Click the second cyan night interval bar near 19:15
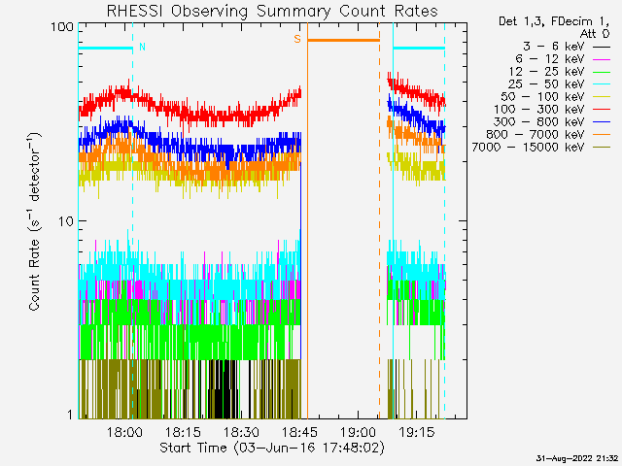622x466 pixels. [x=419, y=49]
